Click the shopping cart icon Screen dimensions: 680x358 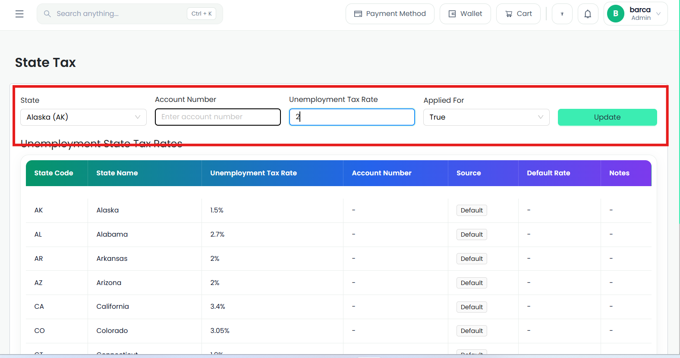tap(509, 14)
